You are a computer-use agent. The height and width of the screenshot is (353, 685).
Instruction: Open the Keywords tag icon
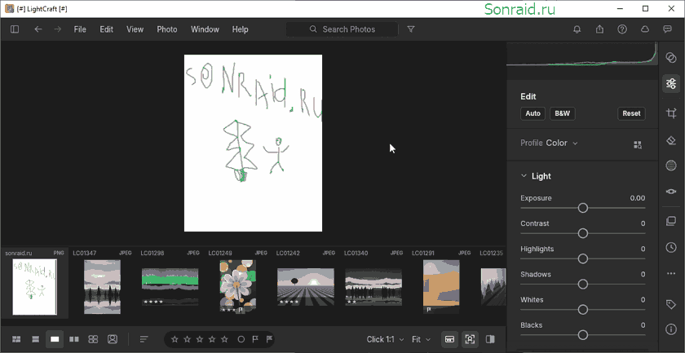click(671, 305)
